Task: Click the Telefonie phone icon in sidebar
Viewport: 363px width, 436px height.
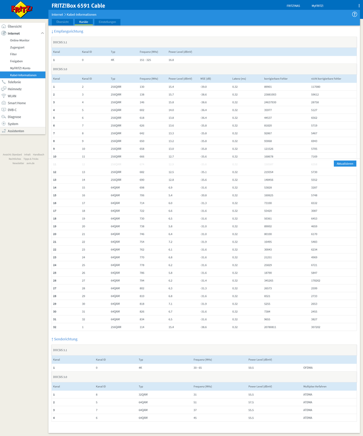Action: 4,82
